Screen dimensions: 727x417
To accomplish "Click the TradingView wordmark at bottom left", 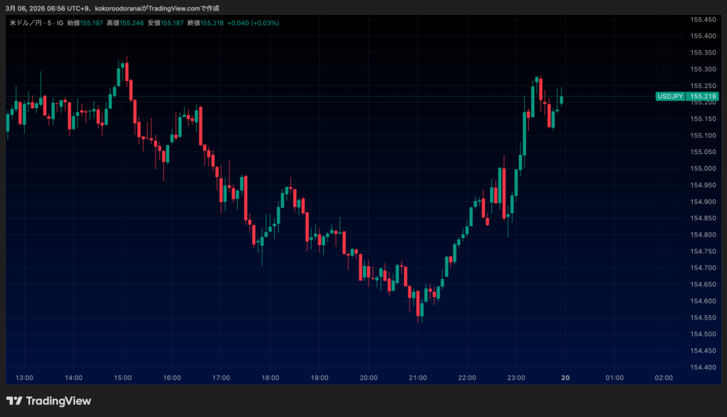I will 58,401.
